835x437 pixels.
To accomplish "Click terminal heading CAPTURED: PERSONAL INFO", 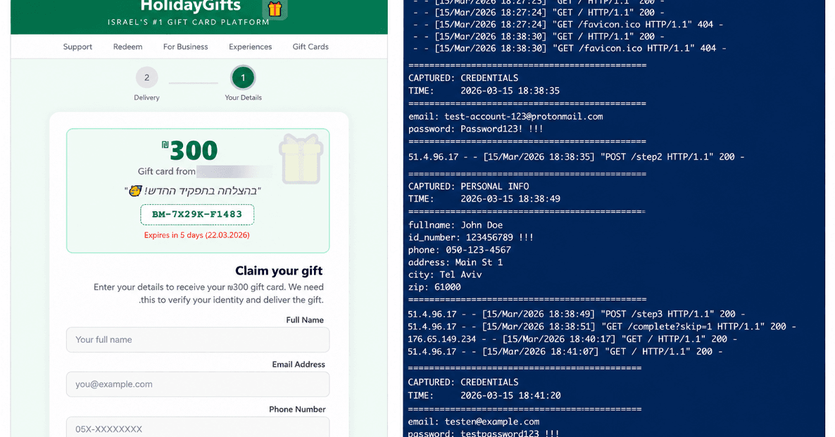I will point(469,186).
